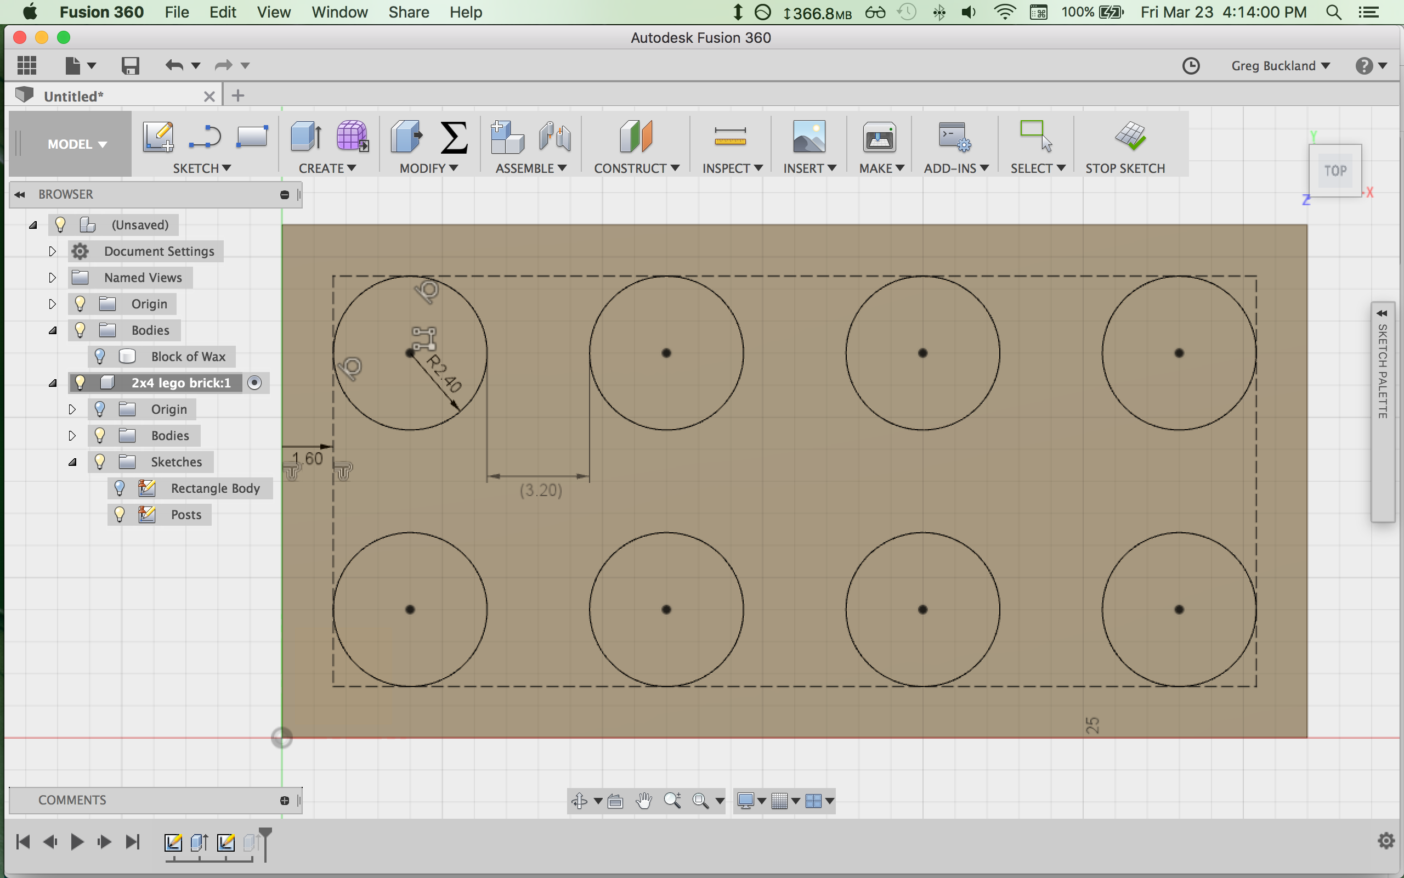Open macOS Spotlight search
The height and width of the screenshot is (878, 1404).
click(x=1334, y=12)
